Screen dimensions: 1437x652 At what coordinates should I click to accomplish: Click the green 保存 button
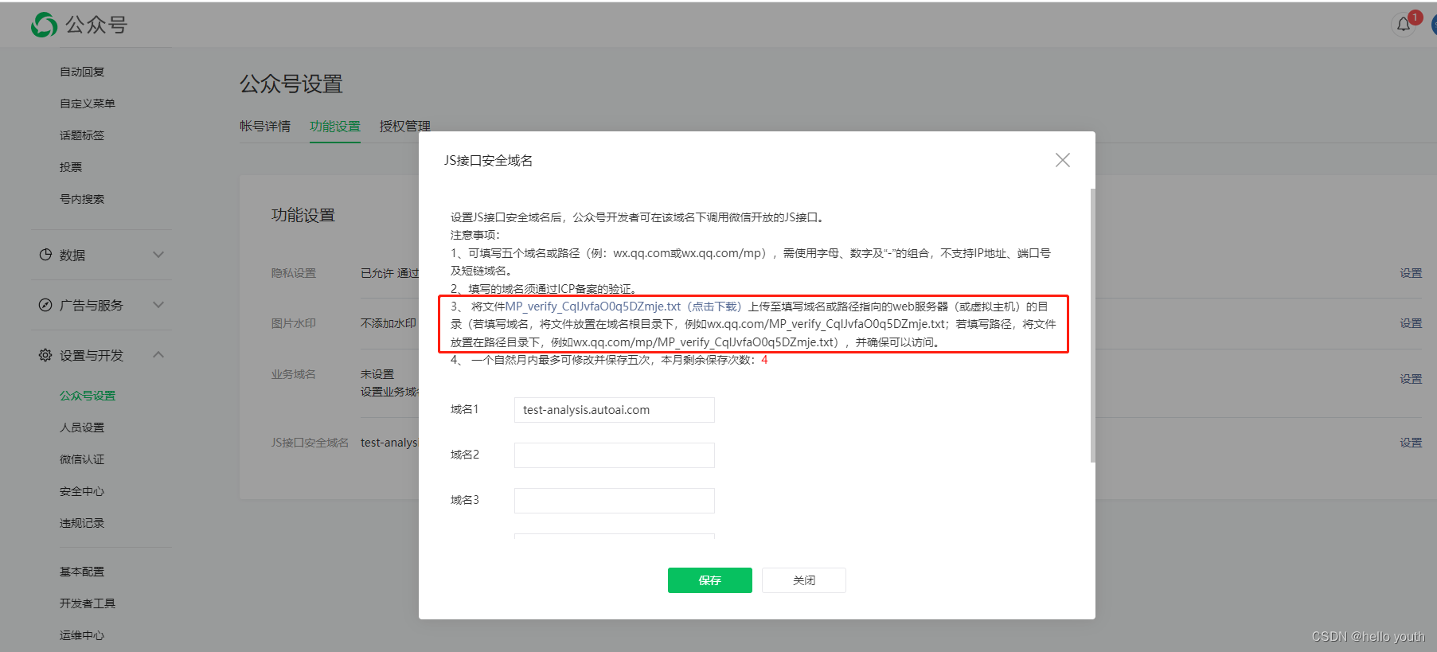[710, 580]
